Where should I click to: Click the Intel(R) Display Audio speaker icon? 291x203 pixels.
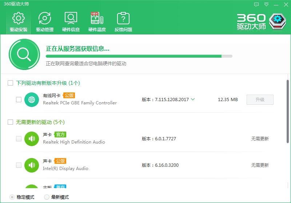click(32, 165)
